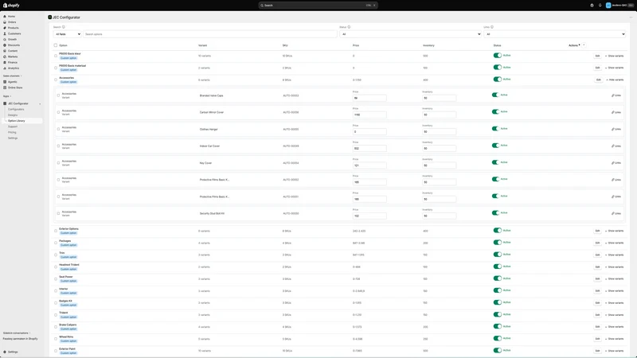Expand the Sales channels section in the sidebar
Image resolution: width=637 pixels, height=358 pixels.
(x=12, y=76)
